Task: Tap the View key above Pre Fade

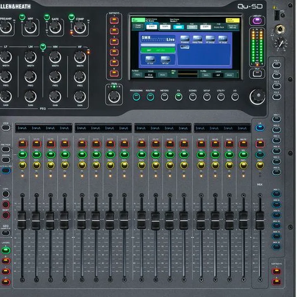Action: tap(6, 127)
